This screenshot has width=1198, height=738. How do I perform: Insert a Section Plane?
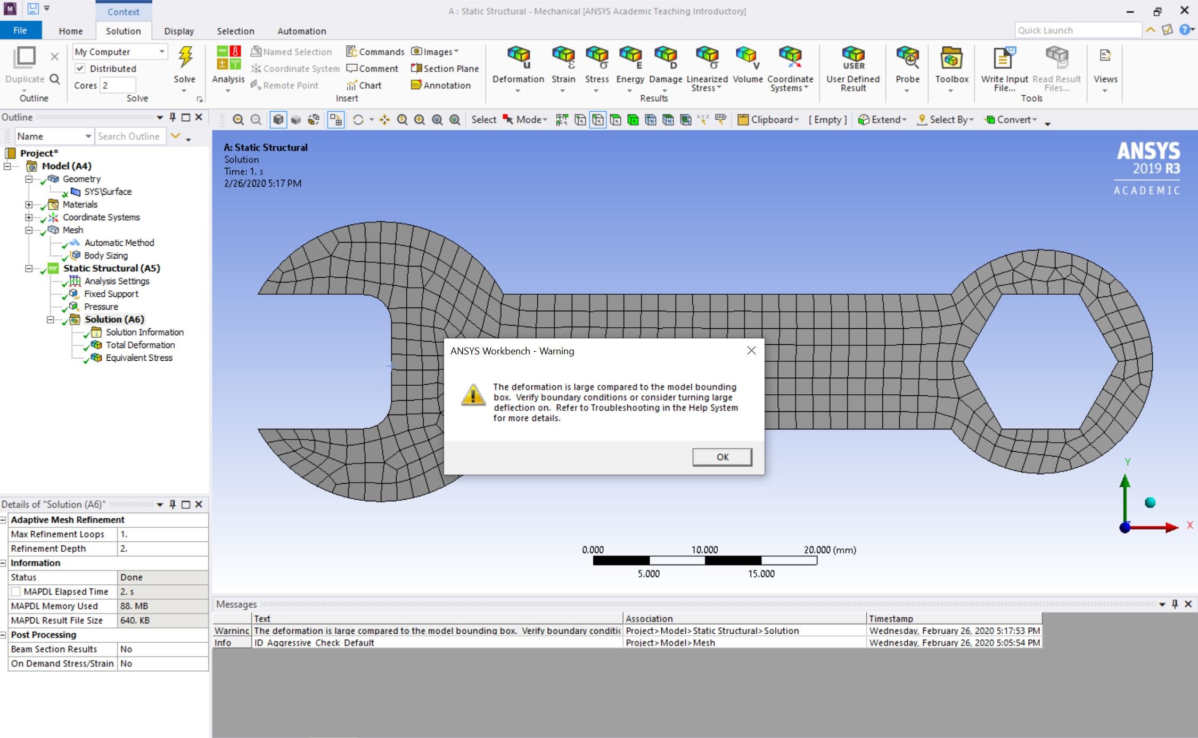tap(445, 69)
